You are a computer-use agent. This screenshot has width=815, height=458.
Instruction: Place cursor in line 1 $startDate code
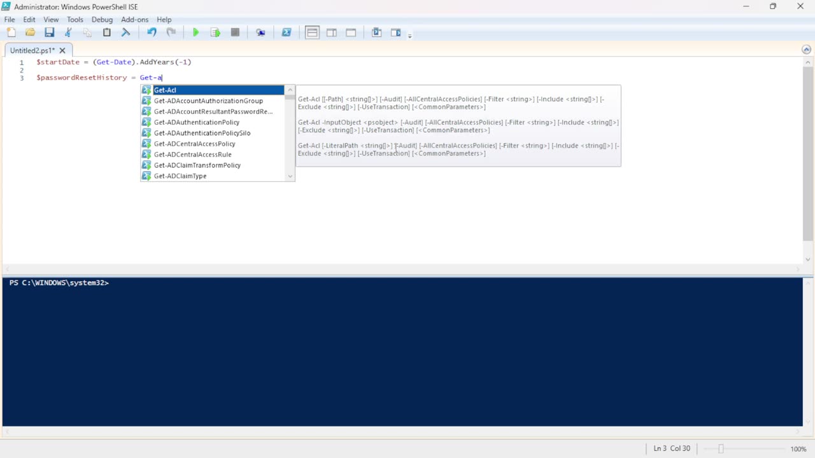[113, 62]
